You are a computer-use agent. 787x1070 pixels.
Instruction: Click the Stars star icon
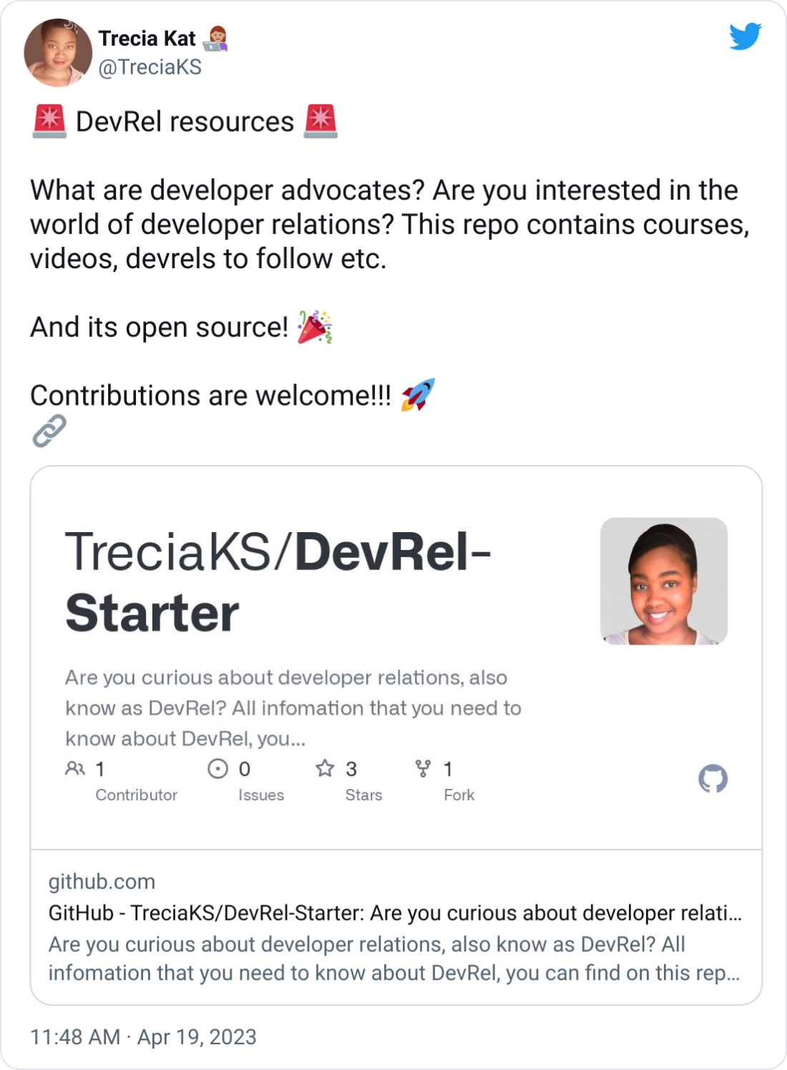pos(324,770)
